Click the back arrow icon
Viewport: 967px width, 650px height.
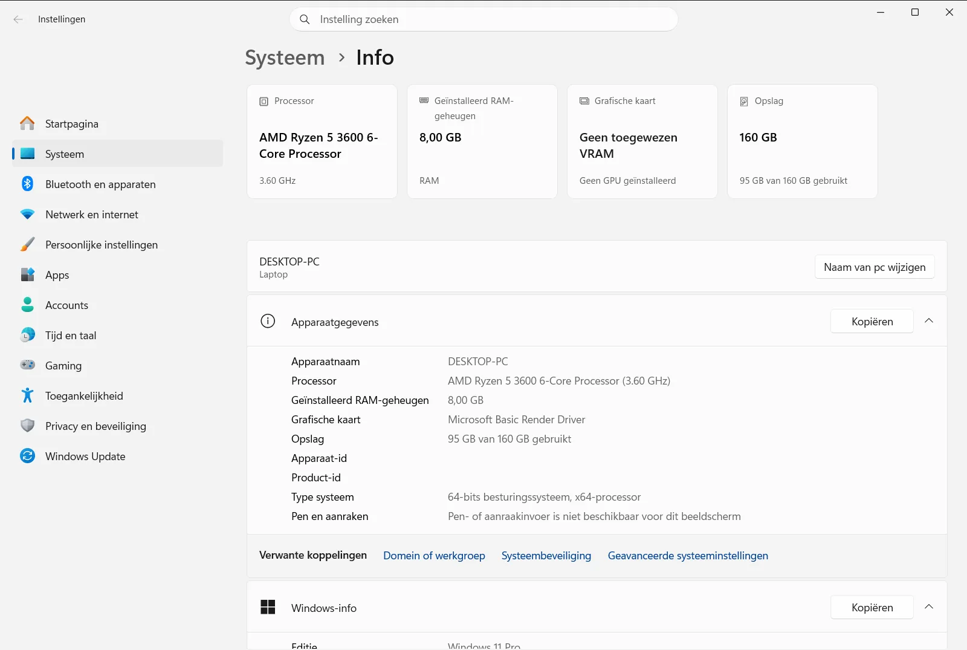(18, 19)
